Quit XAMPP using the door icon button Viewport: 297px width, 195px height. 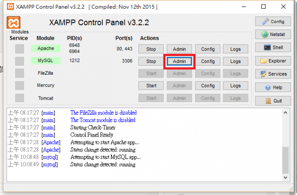[x=273, y=101]
